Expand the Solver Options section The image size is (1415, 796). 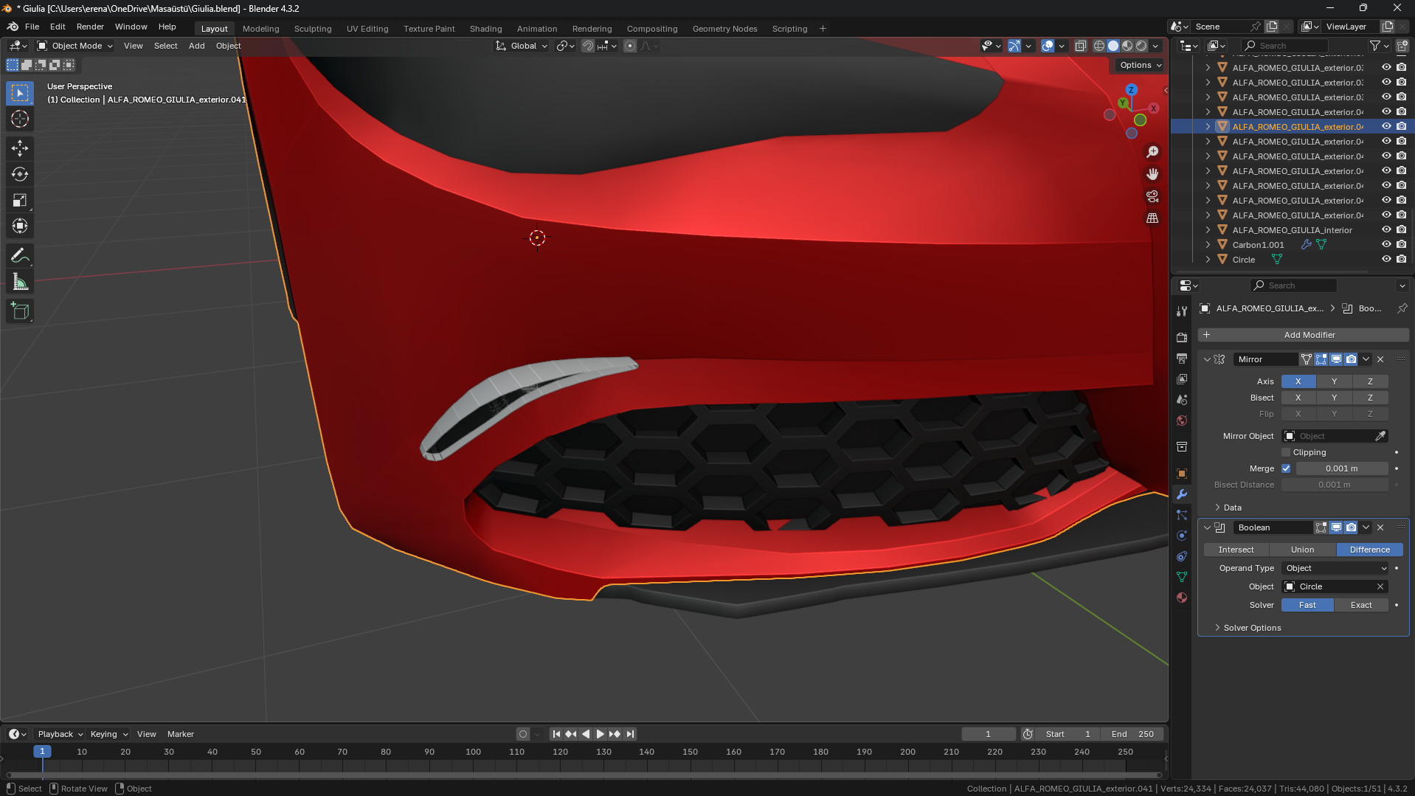click(1251, 628)
